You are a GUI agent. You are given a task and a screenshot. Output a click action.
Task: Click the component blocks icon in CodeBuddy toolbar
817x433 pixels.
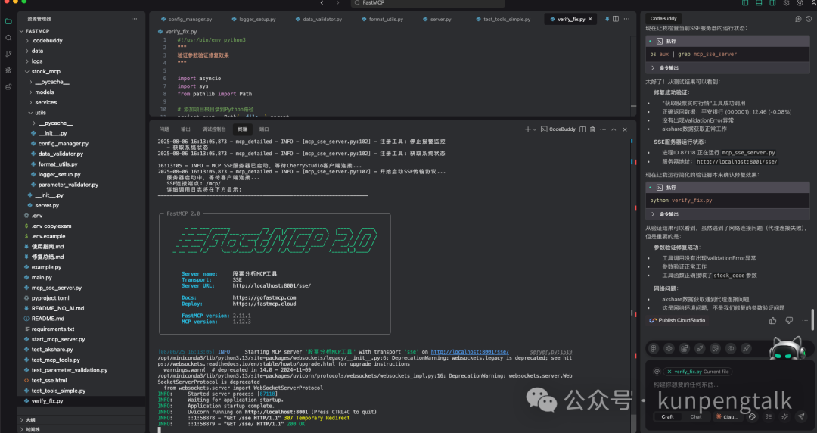click(685, 348)
